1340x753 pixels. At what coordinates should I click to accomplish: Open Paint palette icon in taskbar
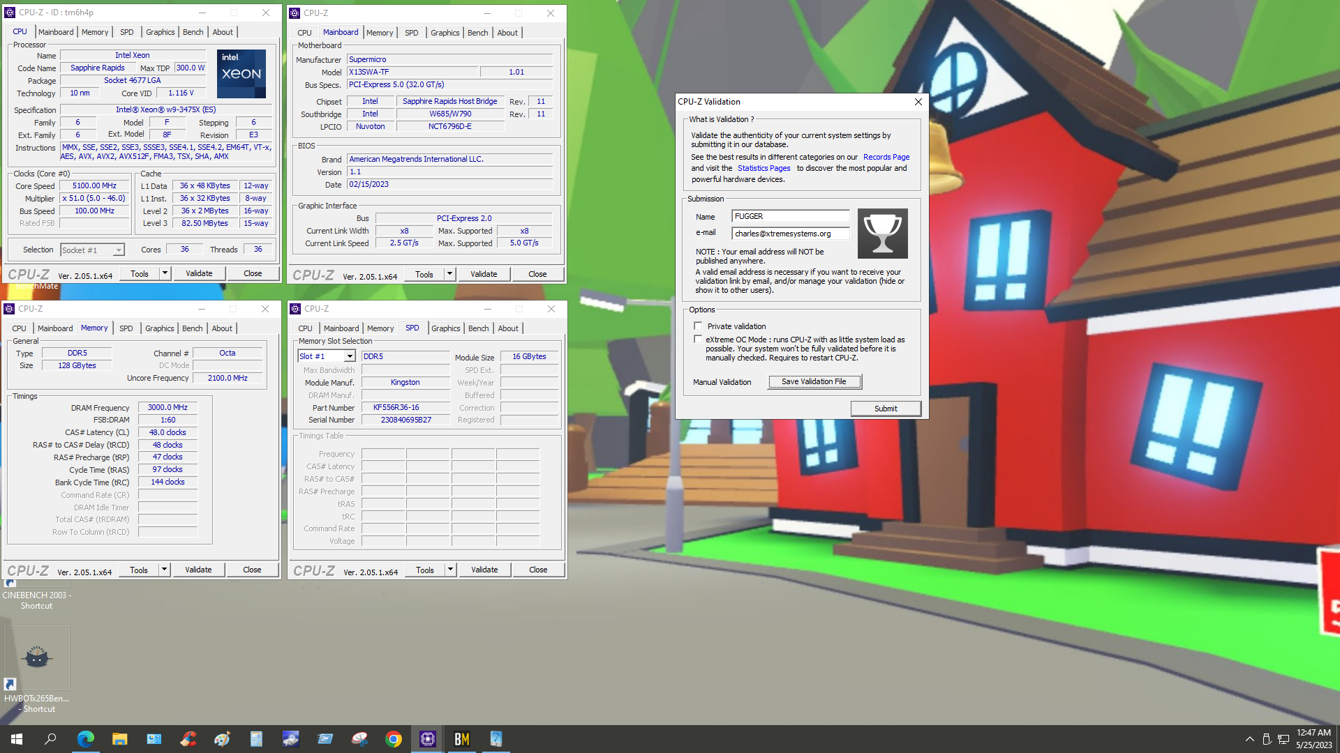[x=223, y=739]
